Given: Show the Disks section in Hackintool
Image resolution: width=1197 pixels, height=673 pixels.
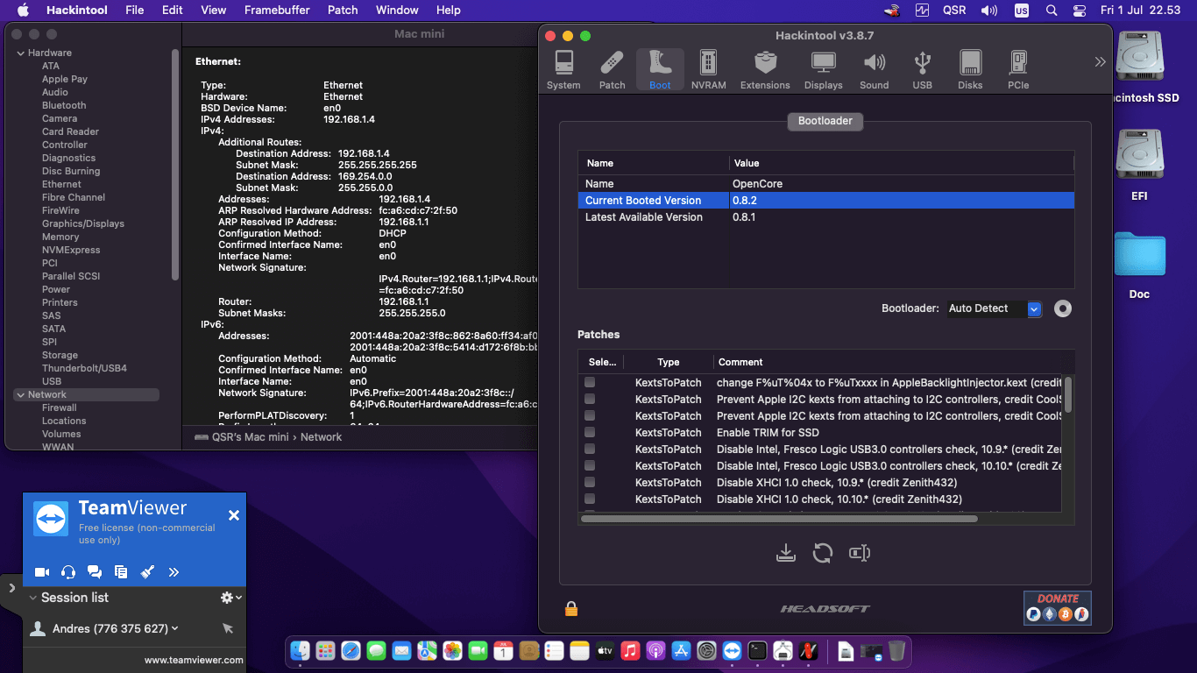Looking at the screenshot, I should [970, 70].
